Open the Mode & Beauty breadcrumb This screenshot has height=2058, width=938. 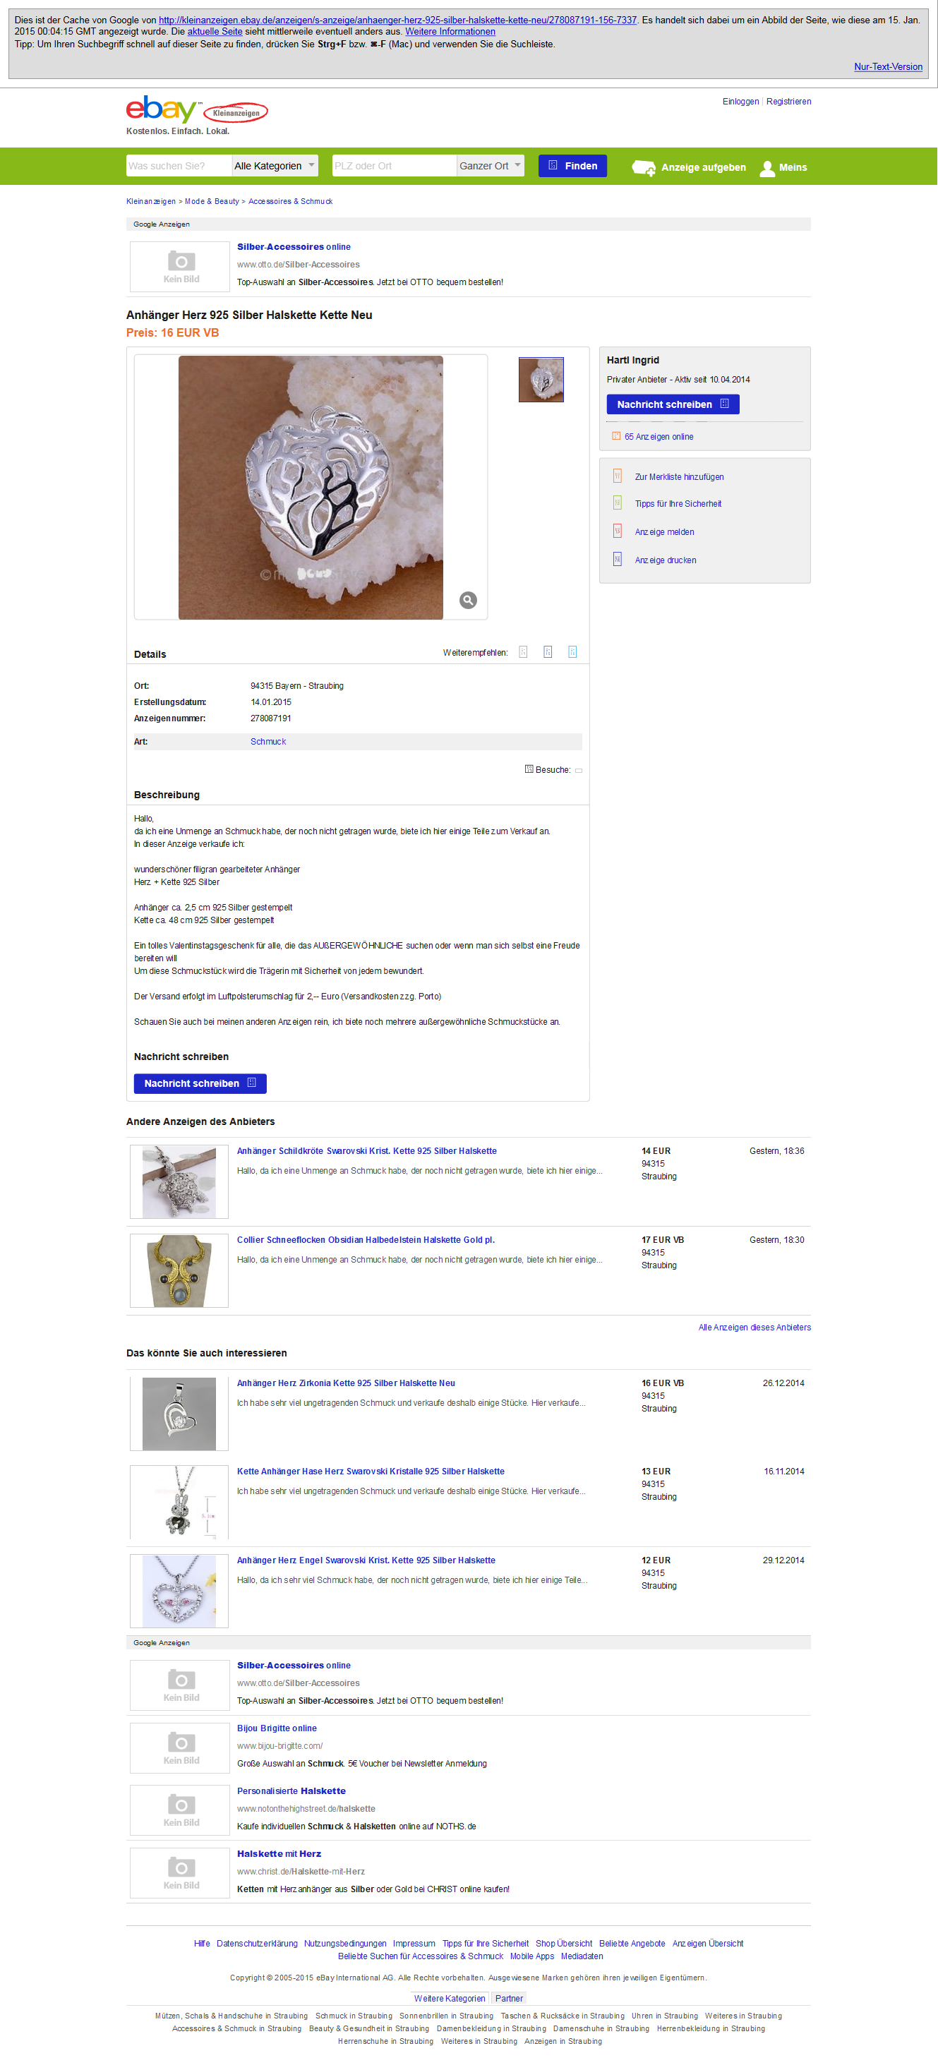coord(212,201)
